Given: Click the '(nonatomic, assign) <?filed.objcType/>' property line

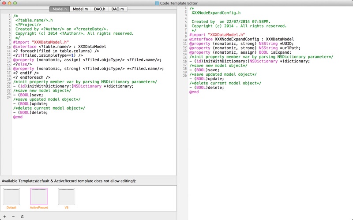Looking at the screenshot, I should tap(87, 60).
